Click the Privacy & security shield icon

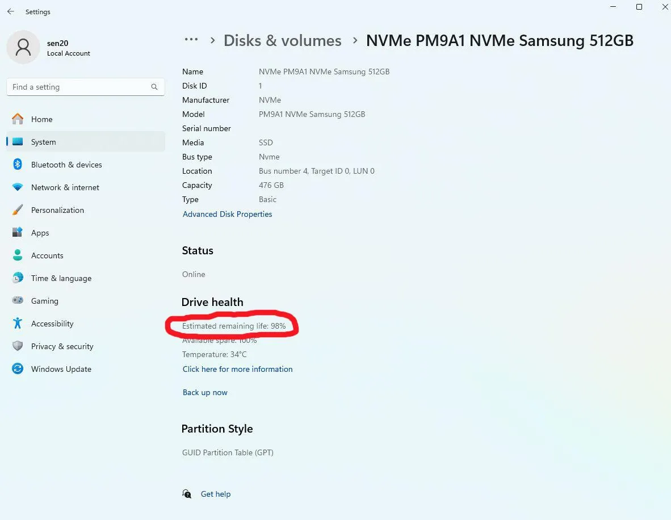[x=18, y=346]
